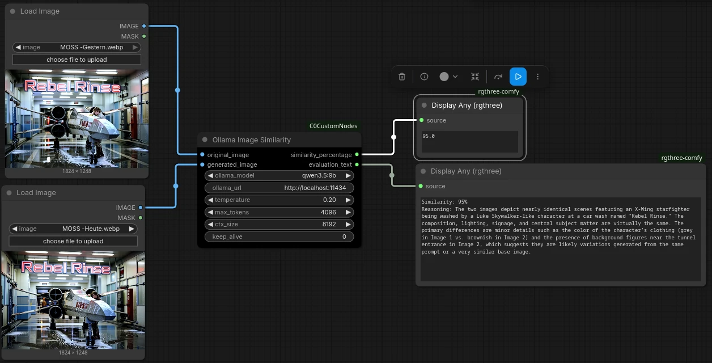Switch to previous ollama_model with left arrow
Screen dimensions: 712x363
[x=210, y=176]
